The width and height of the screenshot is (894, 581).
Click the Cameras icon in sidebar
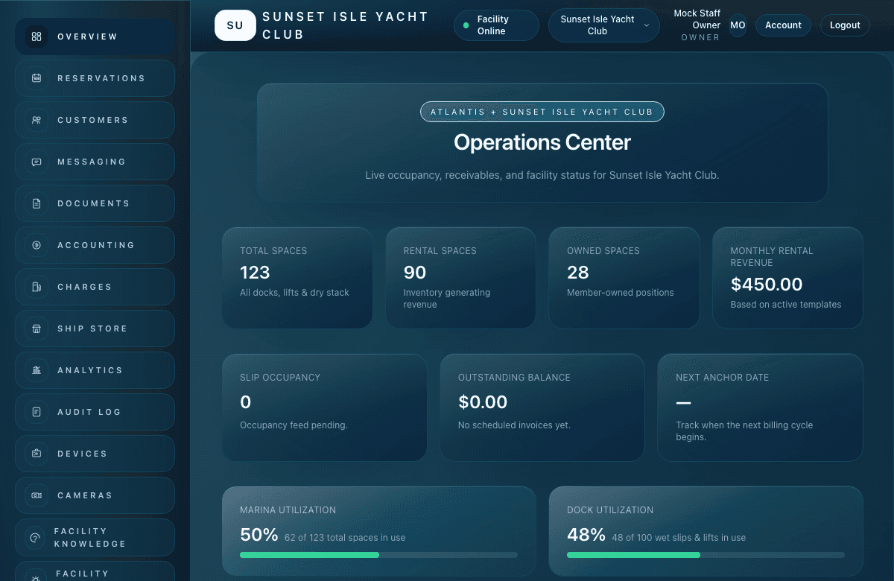coord(37,495)
